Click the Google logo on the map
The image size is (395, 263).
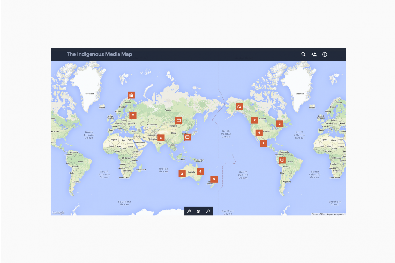pos(58,212)
